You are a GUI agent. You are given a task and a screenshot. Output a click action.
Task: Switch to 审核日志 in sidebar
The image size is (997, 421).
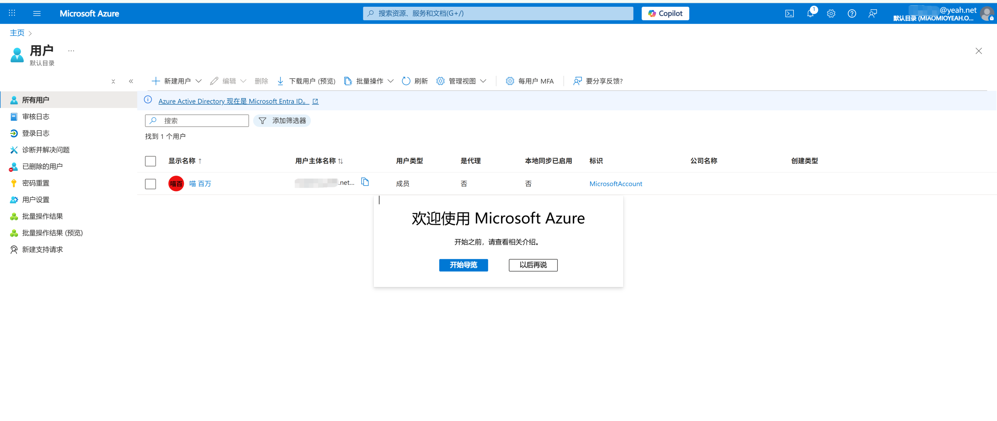point(36,116)
